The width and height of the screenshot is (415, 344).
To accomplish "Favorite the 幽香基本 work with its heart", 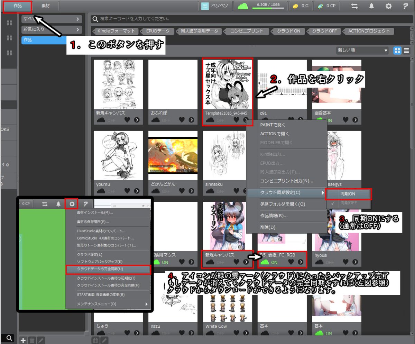I will pos(345,120).
